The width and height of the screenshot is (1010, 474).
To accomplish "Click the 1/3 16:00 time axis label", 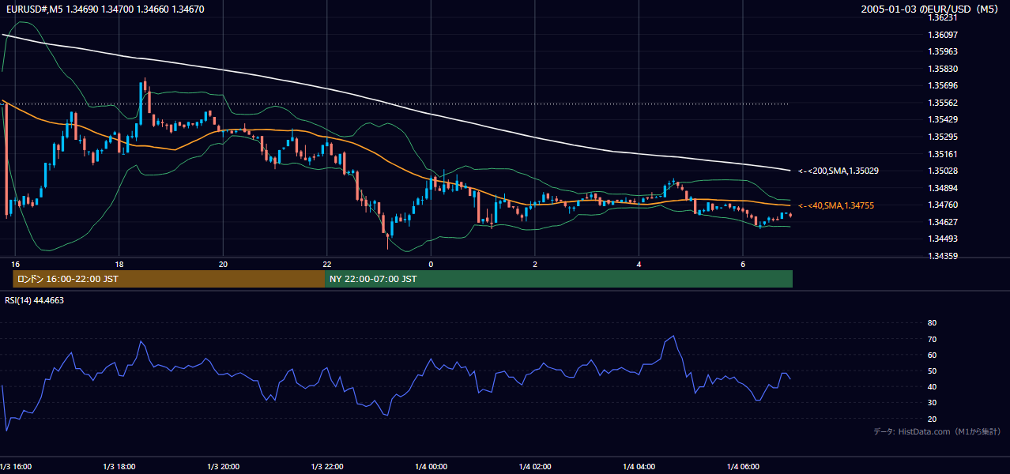I will pos(17,466).
